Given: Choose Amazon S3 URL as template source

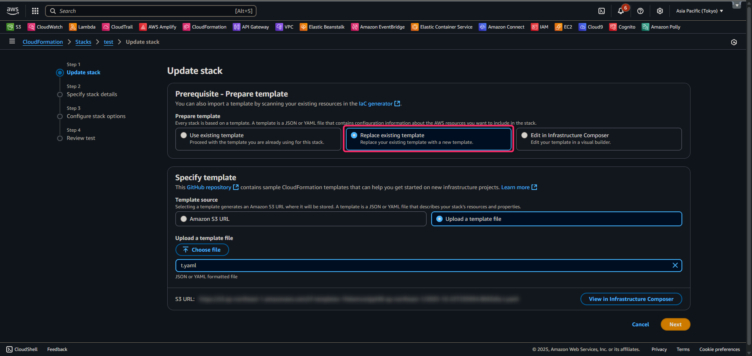Looking at the screenshot, I should point(301,219).
